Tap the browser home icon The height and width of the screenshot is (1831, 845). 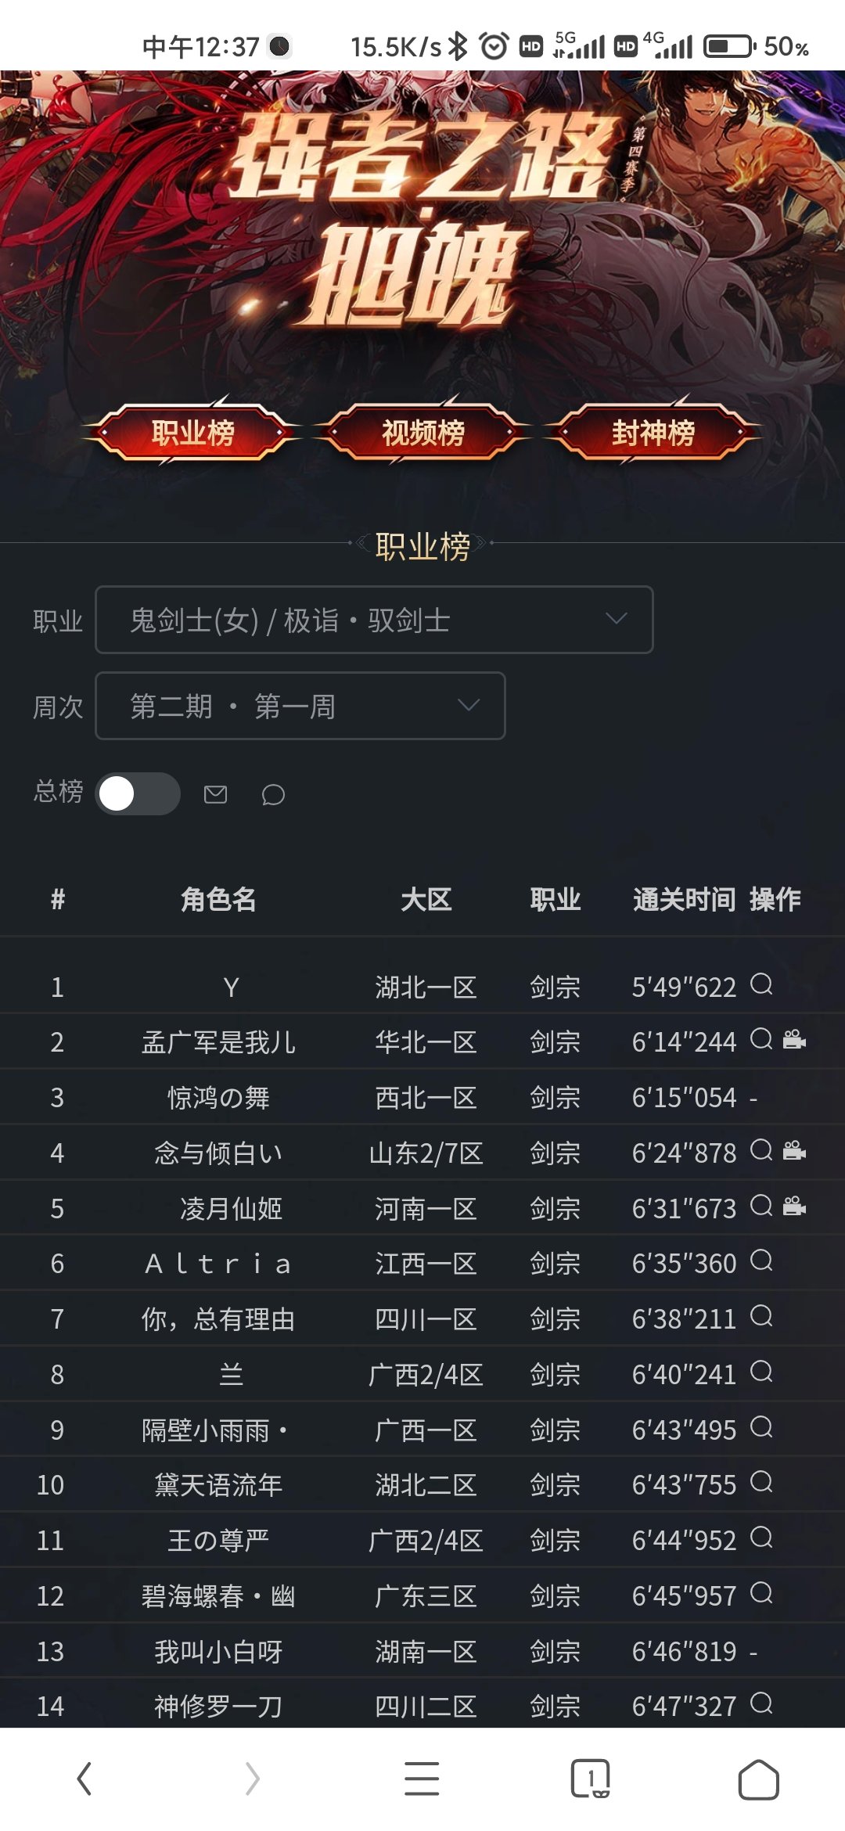758,1779
